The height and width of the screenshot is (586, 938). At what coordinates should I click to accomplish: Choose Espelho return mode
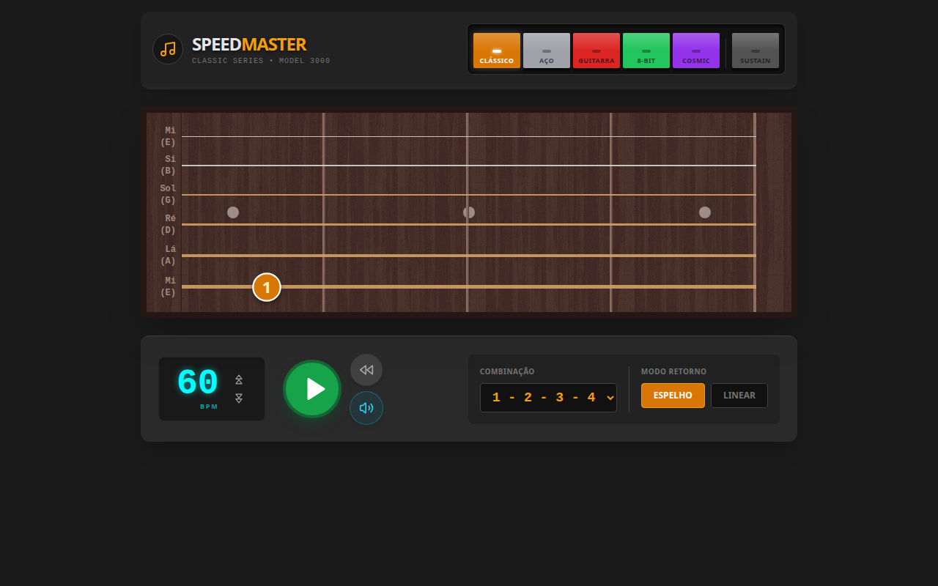click(673, 396)
